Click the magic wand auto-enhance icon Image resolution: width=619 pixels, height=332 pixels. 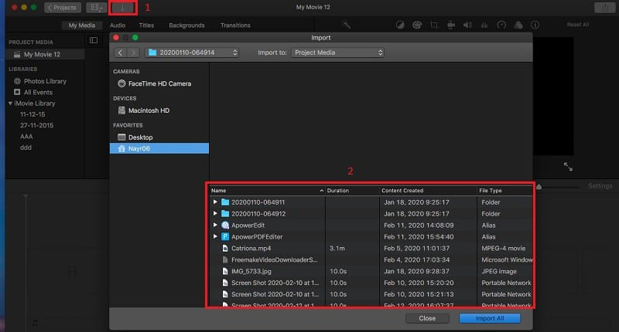tap(346, 25)
